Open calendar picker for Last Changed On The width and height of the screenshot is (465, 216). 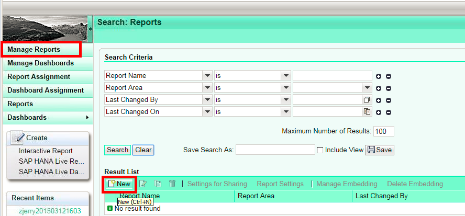click(367, 112)
